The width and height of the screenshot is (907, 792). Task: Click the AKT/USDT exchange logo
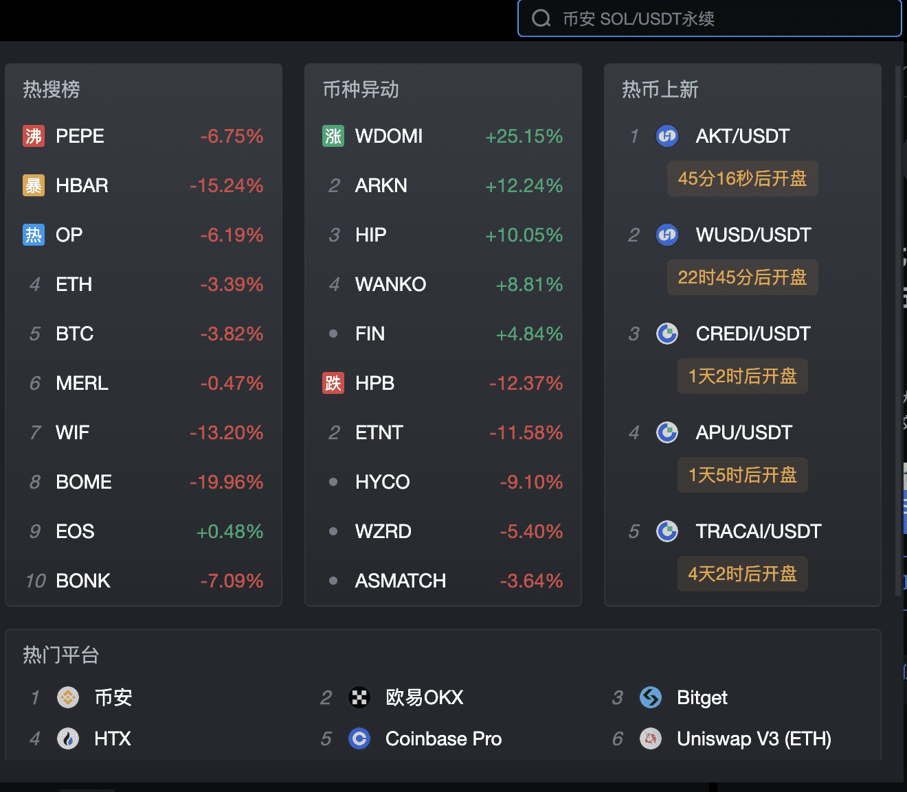click(x=667, y=136)
